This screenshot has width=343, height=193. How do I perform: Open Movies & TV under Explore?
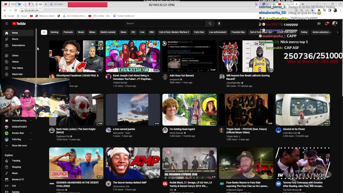(x=18, y=180)
